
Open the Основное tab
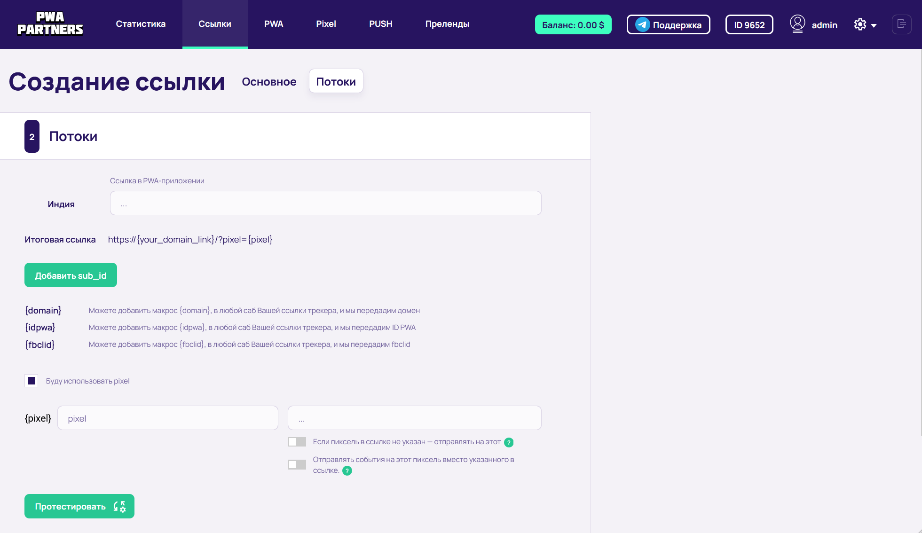269,82
